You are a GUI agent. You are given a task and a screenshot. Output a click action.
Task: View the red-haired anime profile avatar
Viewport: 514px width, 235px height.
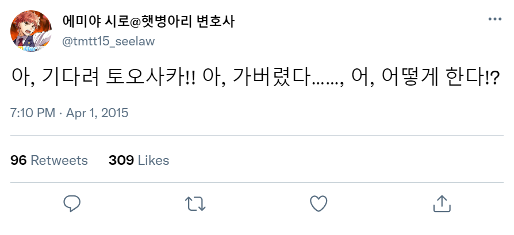point(31,31)
